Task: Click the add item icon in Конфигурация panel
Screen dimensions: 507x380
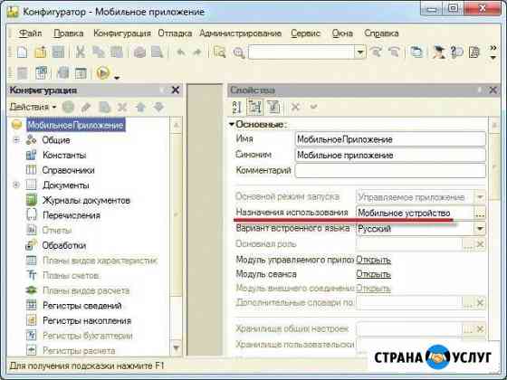Action: (x=68, y=107)
